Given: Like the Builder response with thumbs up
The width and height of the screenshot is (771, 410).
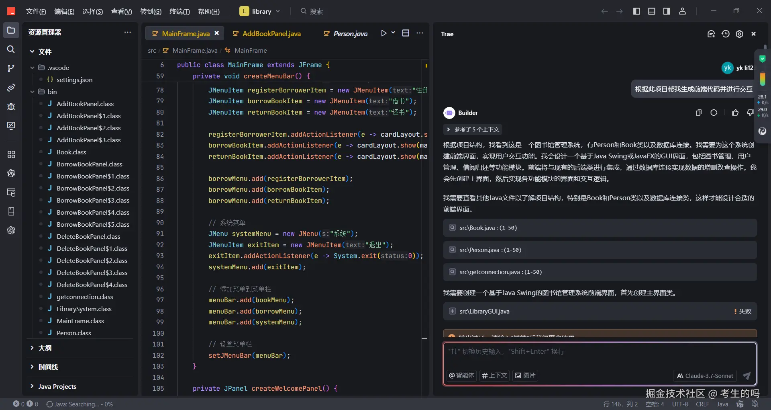Looking at the screenshot, I should [735, 113].
